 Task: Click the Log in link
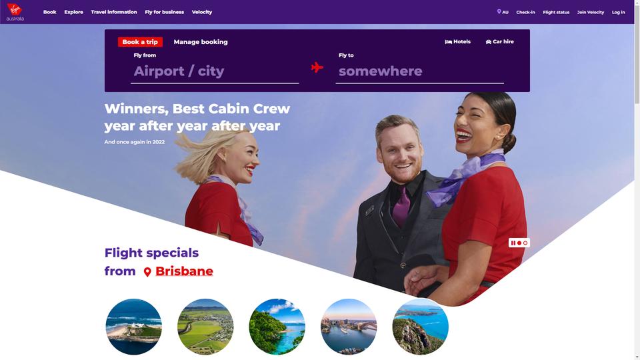tap(619, 12)
